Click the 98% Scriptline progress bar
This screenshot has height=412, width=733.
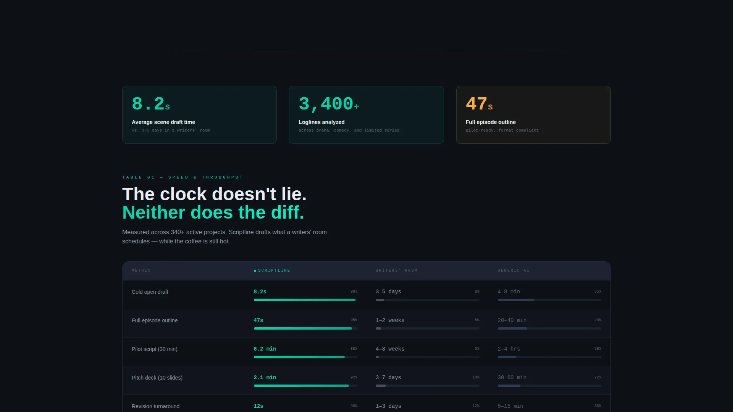pyautogui.click(x=305, y=300)
